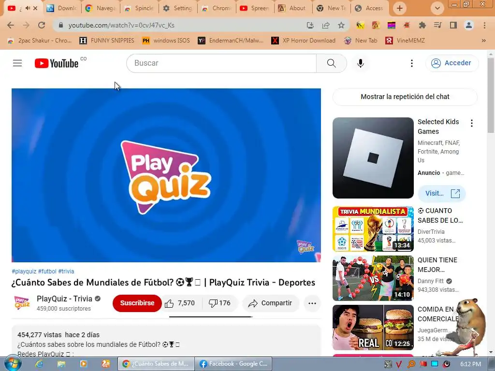Image resolution: width=495 pixels, height=371 pixels.
Task: Open the EndermanCH/Malw... bookmark
Action: pyautogui.click(x=231, y=41)
